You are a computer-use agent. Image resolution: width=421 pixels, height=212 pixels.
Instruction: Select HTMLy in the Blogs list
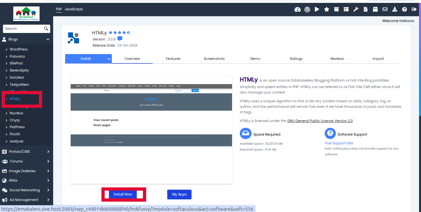click(x=15, y=99)
